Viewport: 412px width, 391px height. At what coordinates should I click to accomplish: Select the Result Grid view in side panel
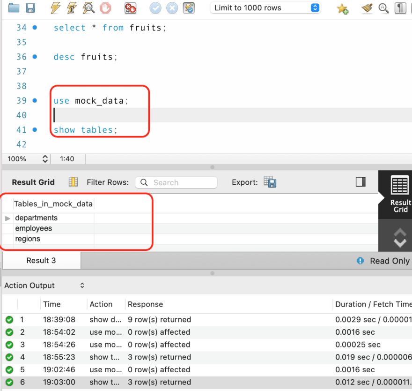[x=400, y=195]
